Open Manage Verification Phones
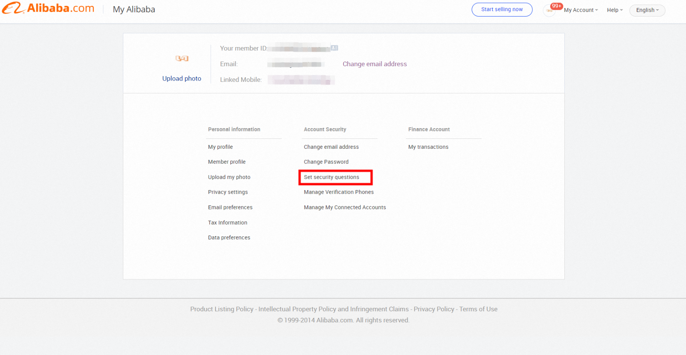Image resolution: width=686 pixels, height=355 pixels. (338, 192)
